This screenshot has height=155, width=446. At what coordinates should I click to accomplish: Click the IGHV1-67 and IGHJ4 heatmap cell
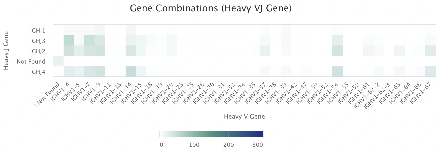(430, 72)
